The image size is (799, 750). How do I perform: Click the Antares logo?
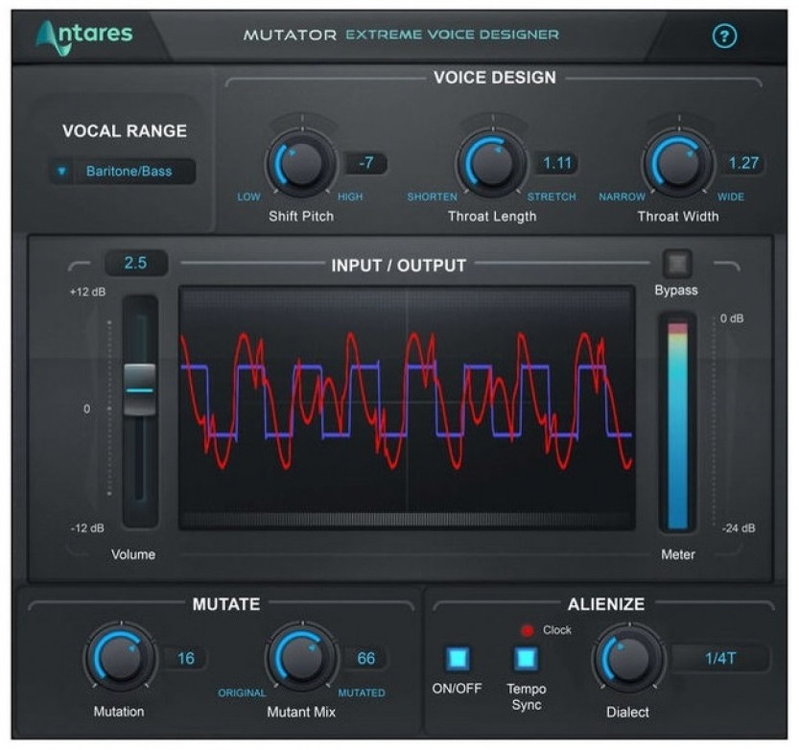tap(84, 36)
